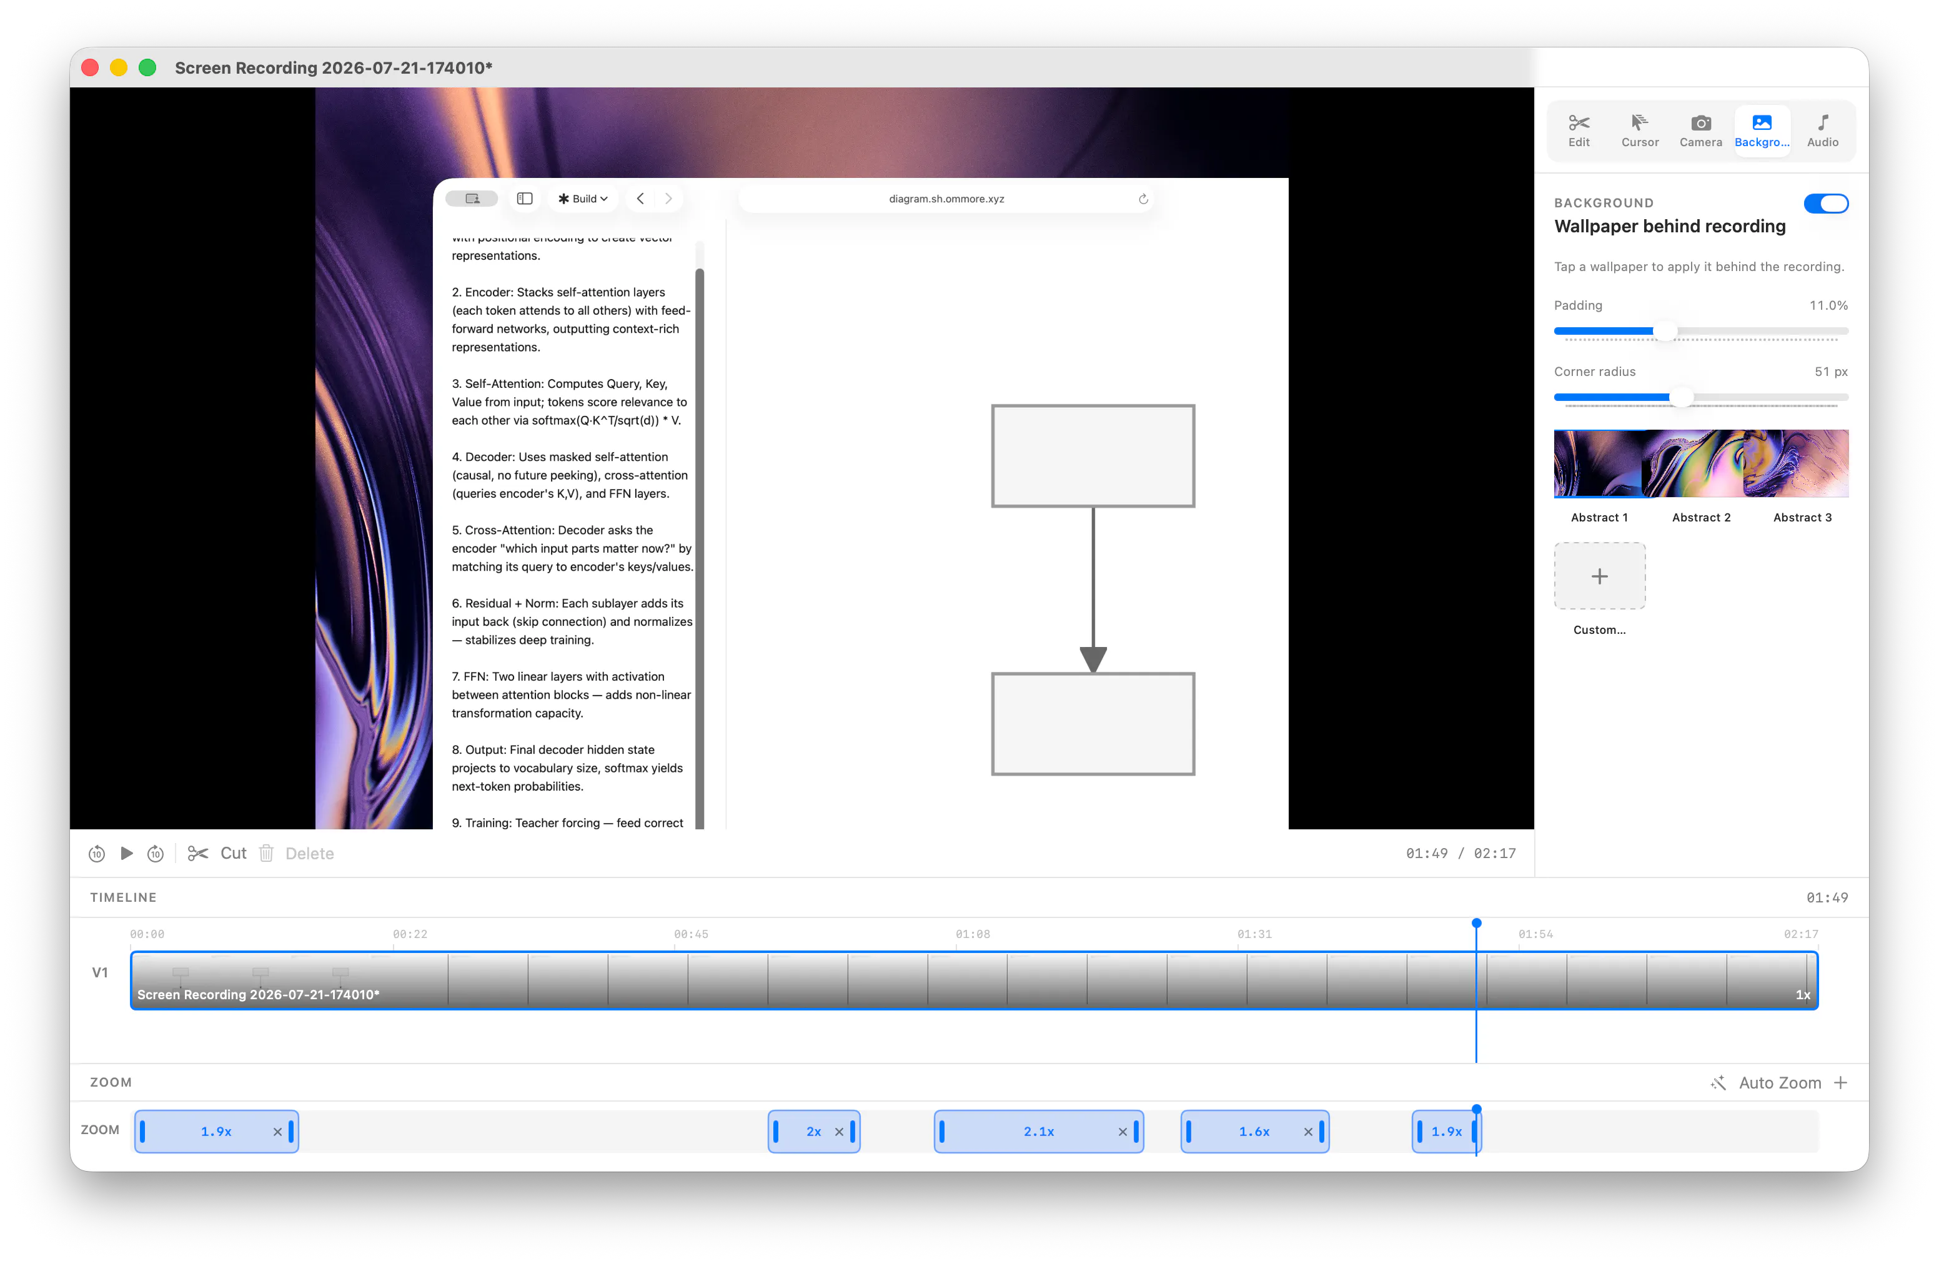The width and height of the screenshot is (1939, 1264).
Task: Click the 01:08 timeline ruler mark
Action: [973, 934]
